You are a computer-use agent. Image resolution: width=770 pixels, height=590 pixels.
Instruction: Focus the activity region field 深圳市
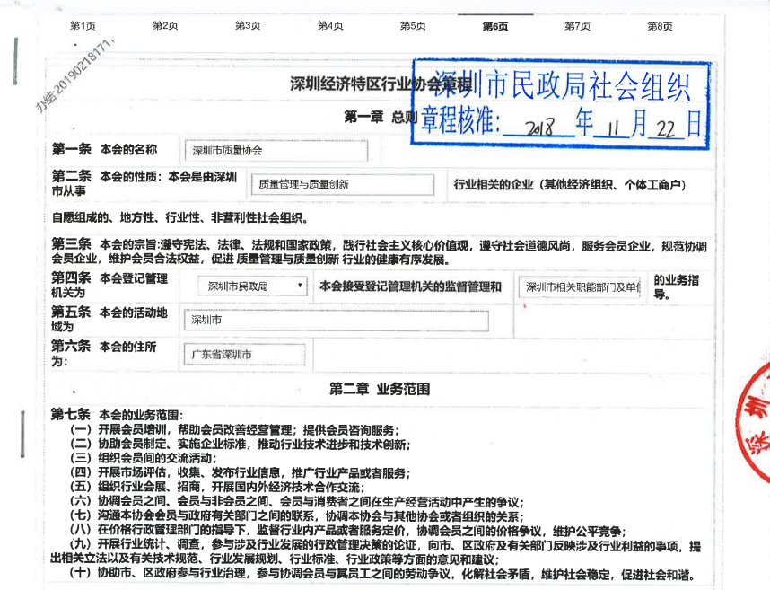pyautogui.click(x=337, y=321)
